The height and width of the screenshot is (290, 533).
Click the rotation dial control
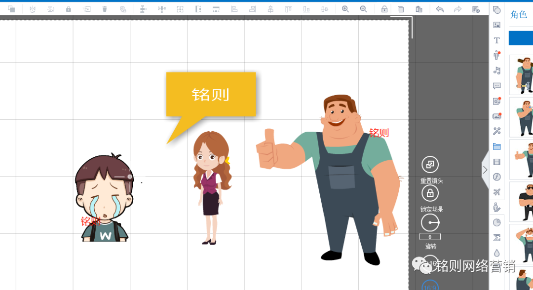pos(430,223)
